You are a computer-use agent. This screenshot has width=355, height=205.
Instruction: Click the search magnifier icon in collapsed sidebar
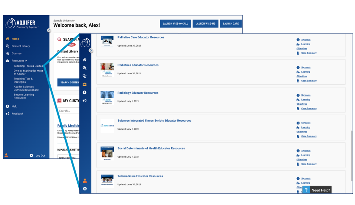coord(85,68)
